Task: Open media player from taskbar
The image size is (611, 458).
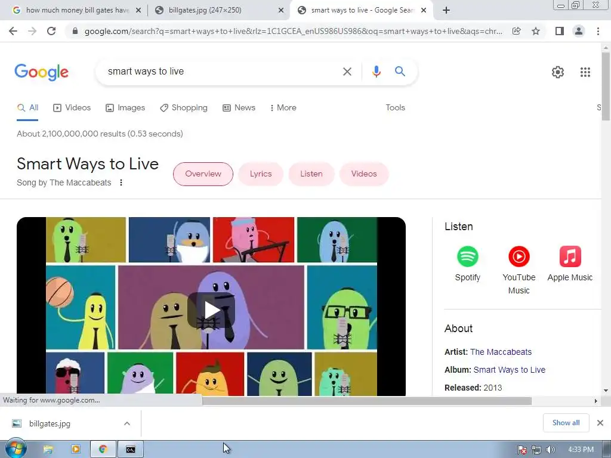Action: pos(76,450)
